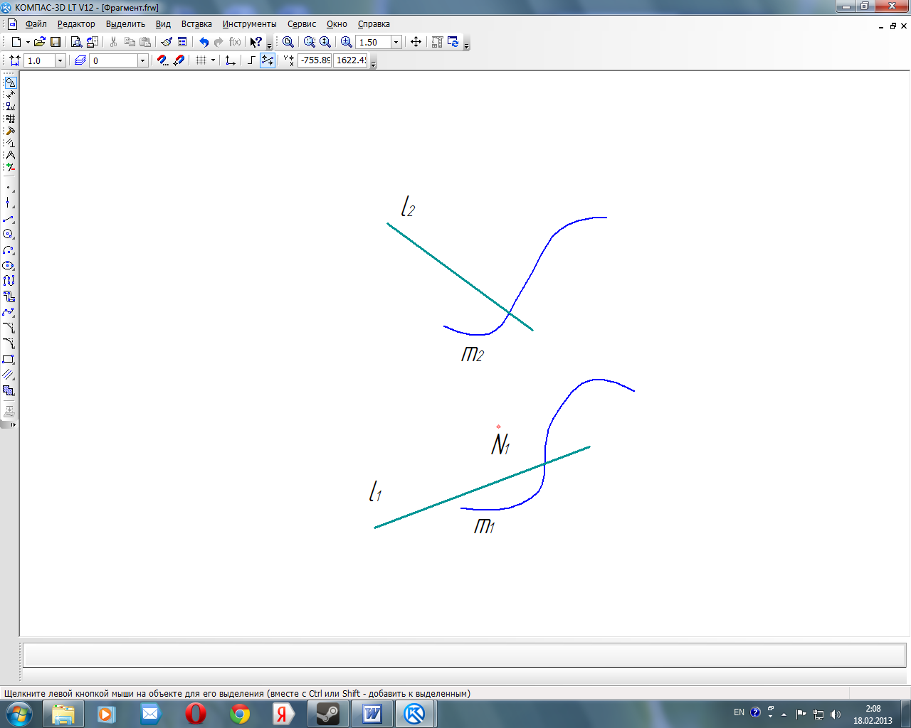The image size is (911, 728).
Task: Open the Print preview icon
Action: coord(76,42)
